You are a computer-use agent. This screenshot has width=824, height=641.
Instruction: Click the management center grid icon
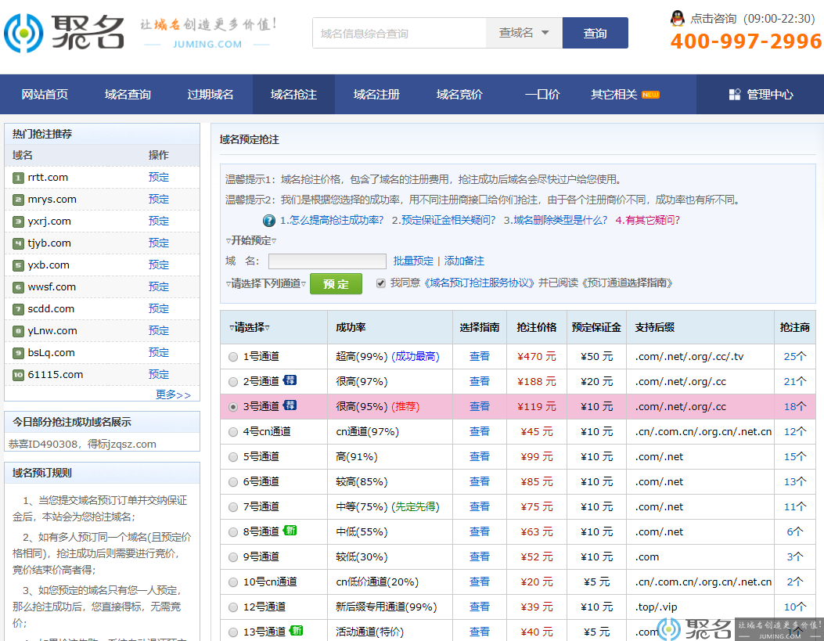pos(735,95)
